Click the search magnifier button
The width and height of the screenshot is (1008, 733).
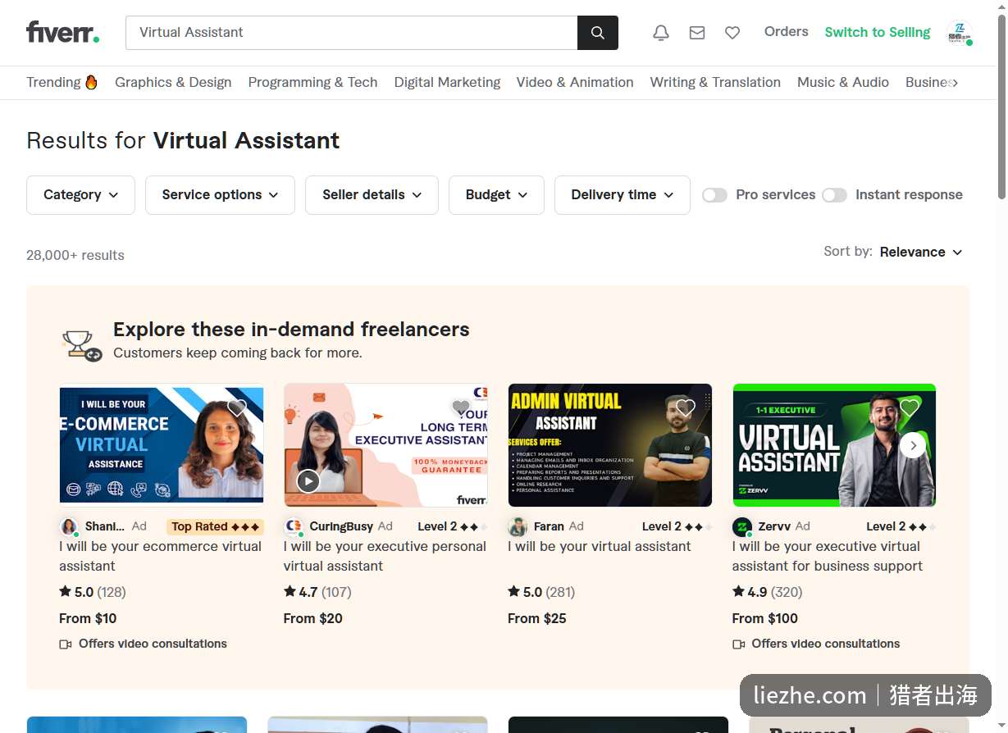tap(598, 33)
